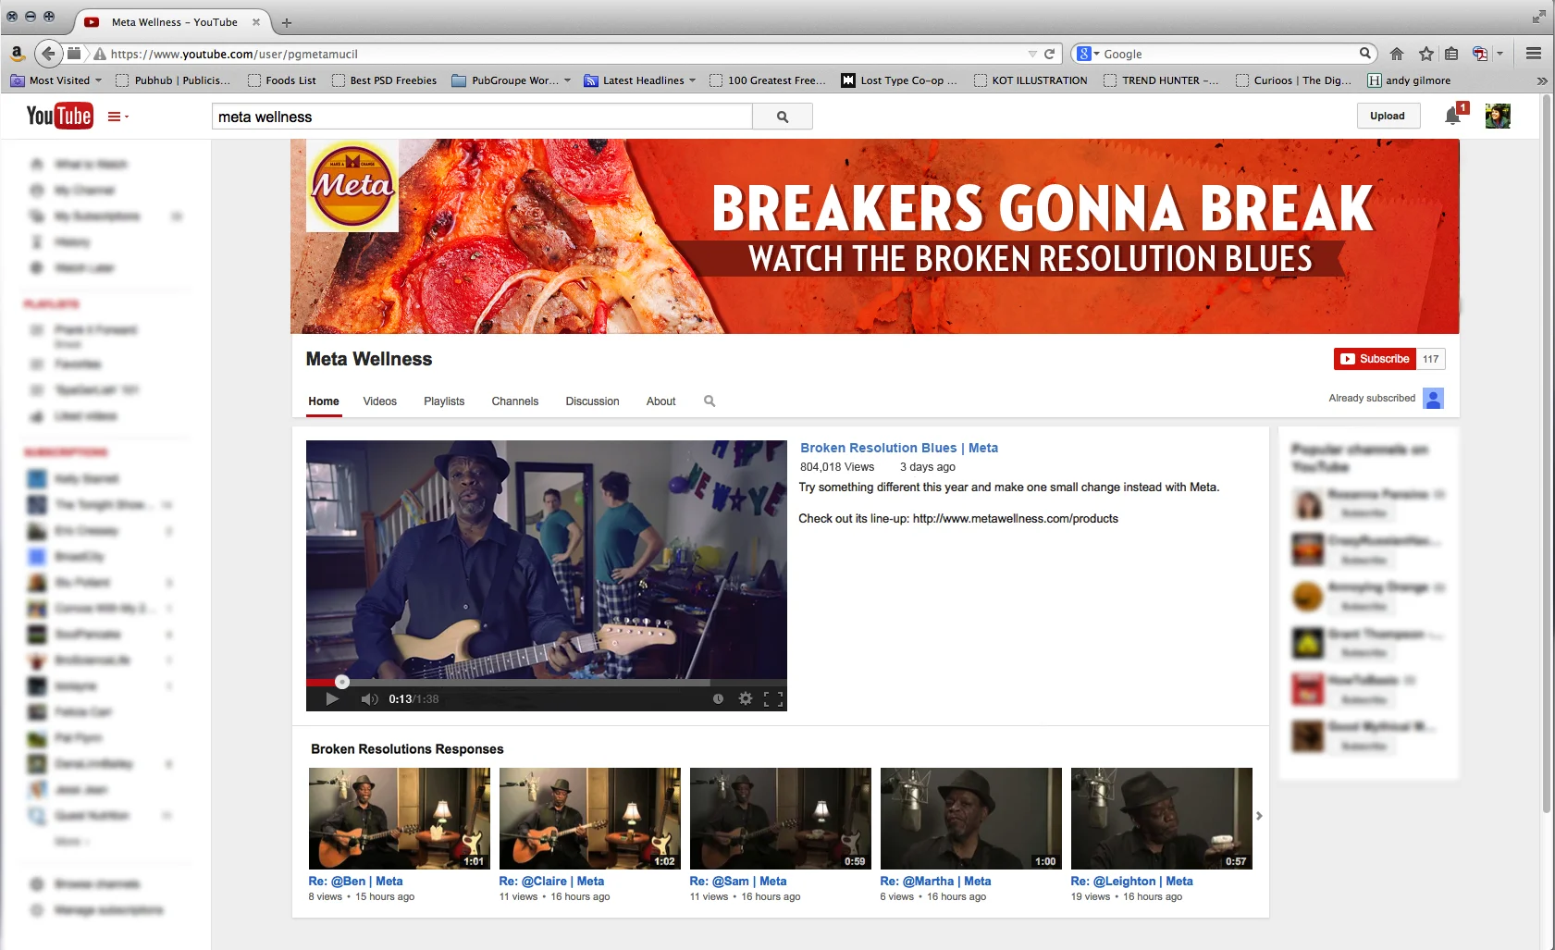This screenshot has height=950, width=1555.
Task: Open the 100 Greatest Free... bookmark
Action: coord(768,80)
